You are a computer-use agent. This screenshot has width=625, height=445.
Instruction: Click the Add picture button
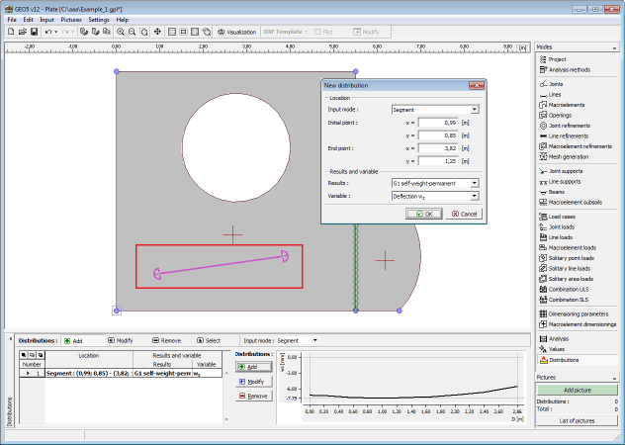coord(579,391)
